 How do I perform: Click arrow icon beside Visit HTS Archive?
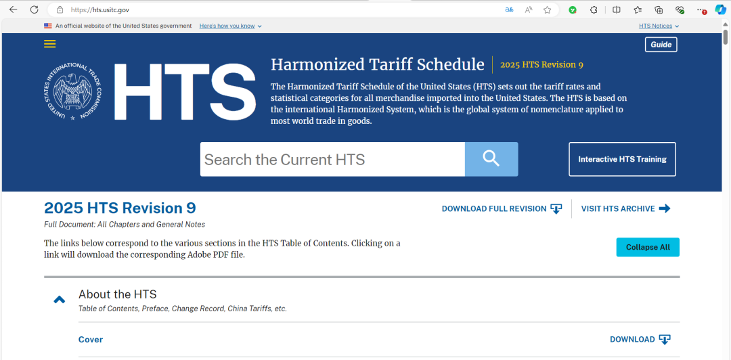point(665,208)
